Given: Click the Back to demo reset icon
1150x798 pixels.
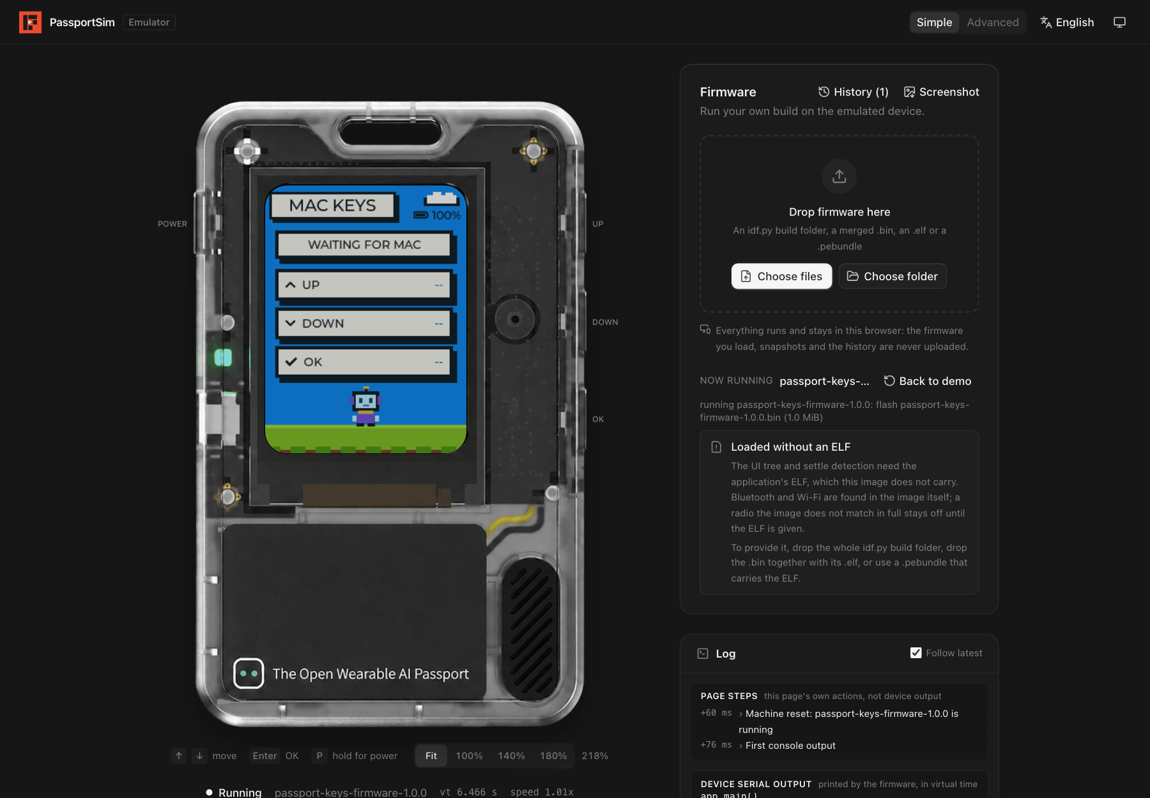Looking at the screenshot, I should tap(889, 380).
